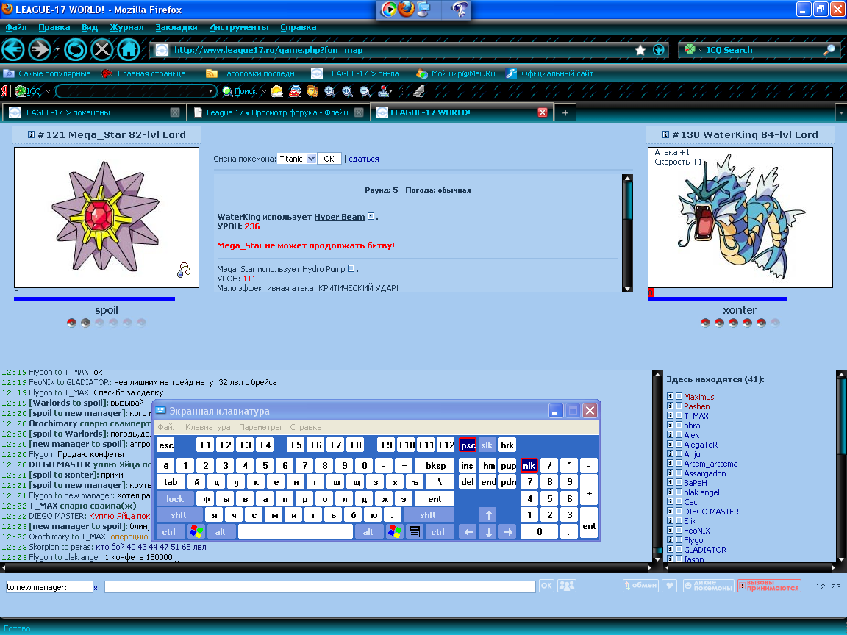Open info icon beside #121 Mega_Star
The height and width of the screenshot is (635, 847).
click(x=32, y=134)
